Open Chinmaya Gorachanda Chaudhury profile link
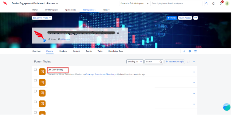 coord(100,74)
